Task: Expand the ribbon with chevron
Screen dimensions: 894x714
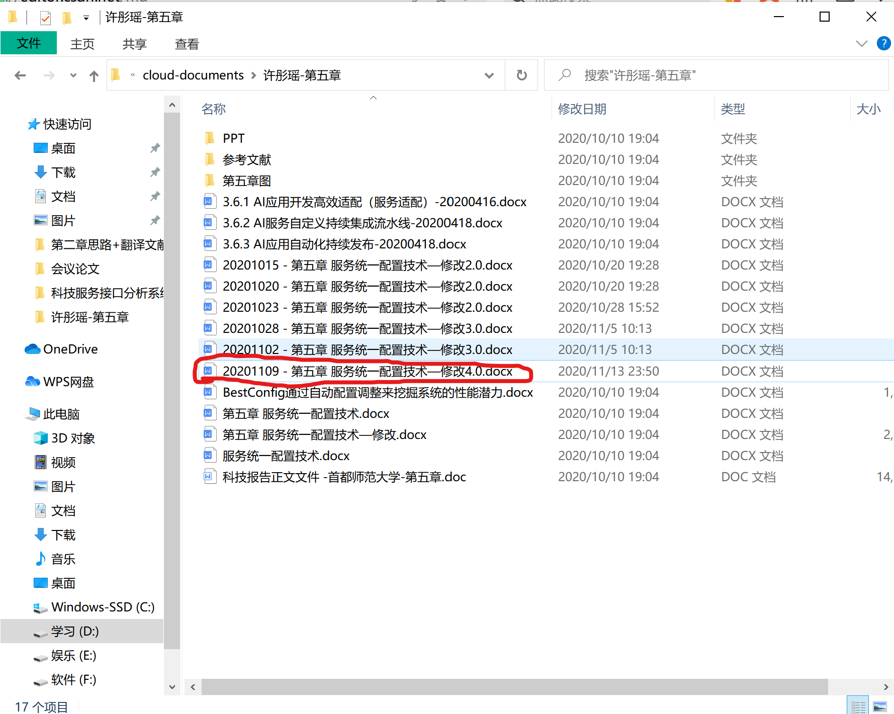Action: 861,44
